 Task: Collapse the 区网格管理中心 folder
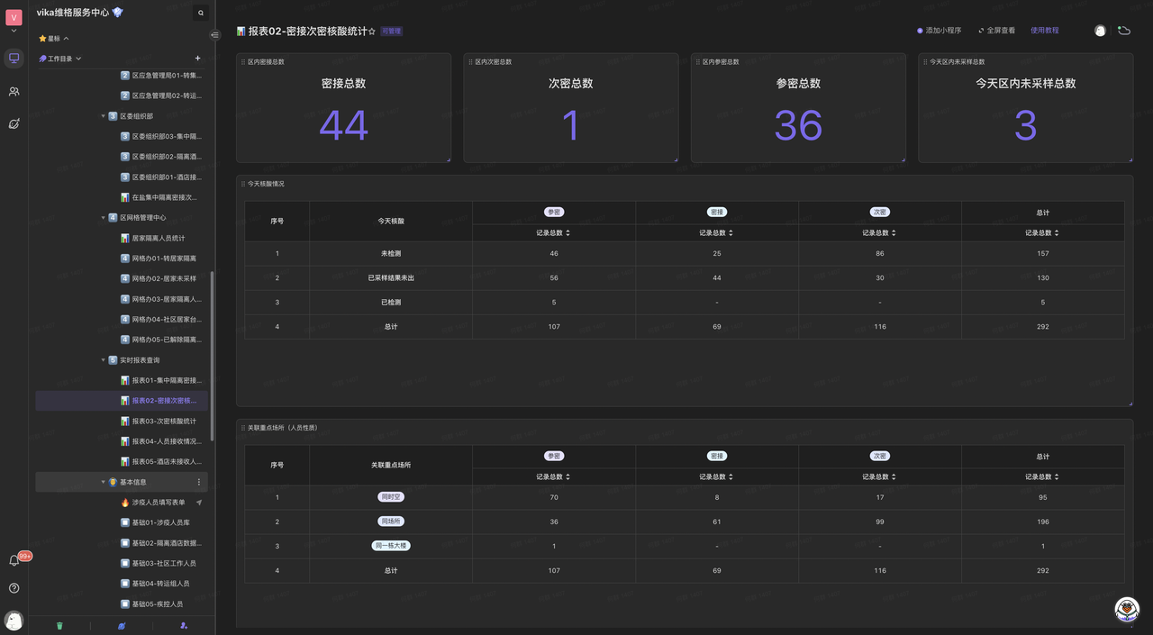pyautogui.click(x=103, y=218)
